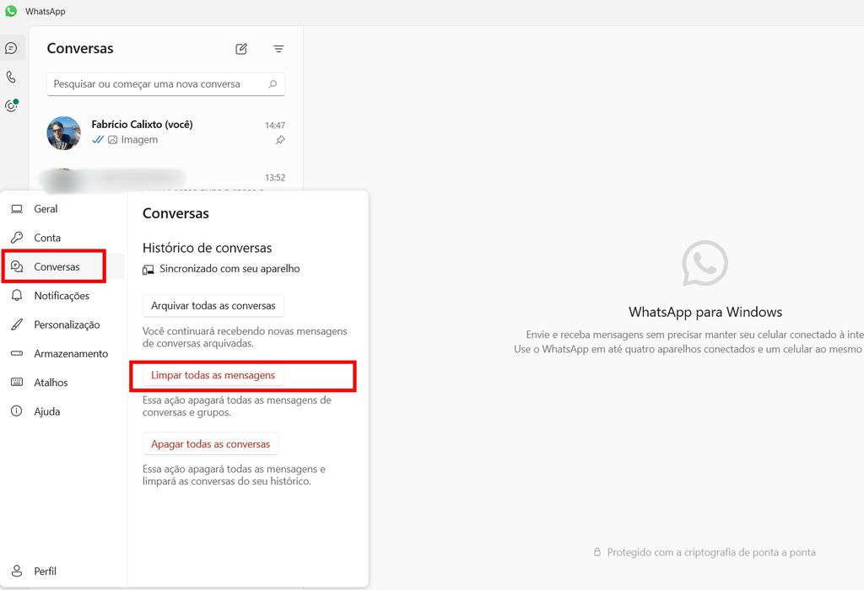Click the WhatsApp logo at top left

pyautogui.click(x=9, y=11)
